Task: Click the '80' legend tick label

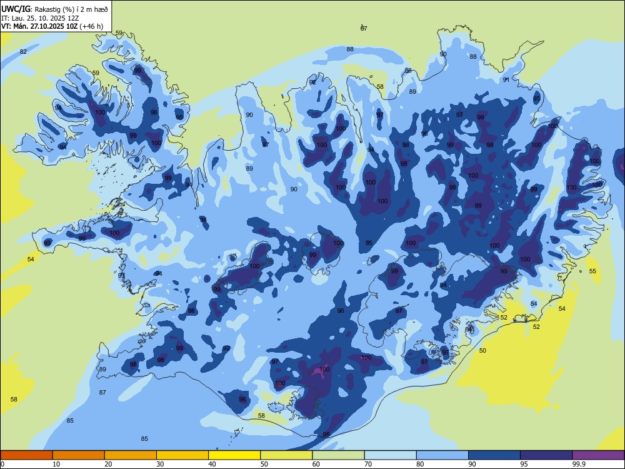Action: pyautogui.click(x=420, y=464)
